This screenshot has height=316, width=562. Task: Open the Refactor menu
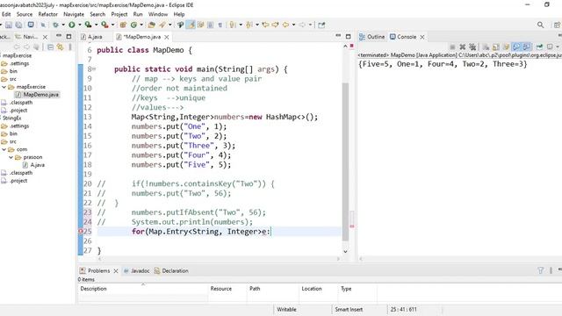click(x=47, y=14)
